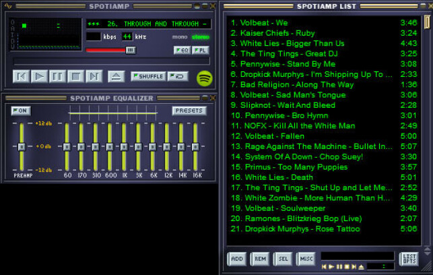Click the playlist scrollbar handle
The height and width of the screenshot is (275, 433).
pos(427,22)
